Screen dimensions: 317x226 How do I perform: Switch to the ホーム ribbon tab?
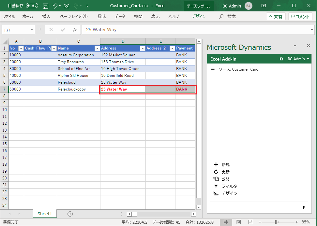tap(28, 16)
